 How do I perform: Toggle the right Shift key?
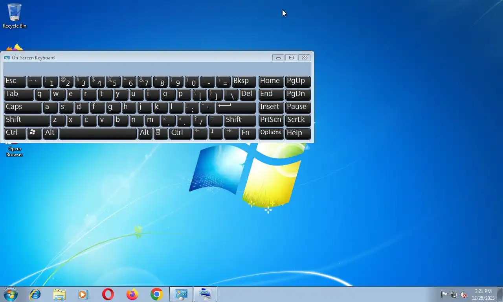coord(240,120)
